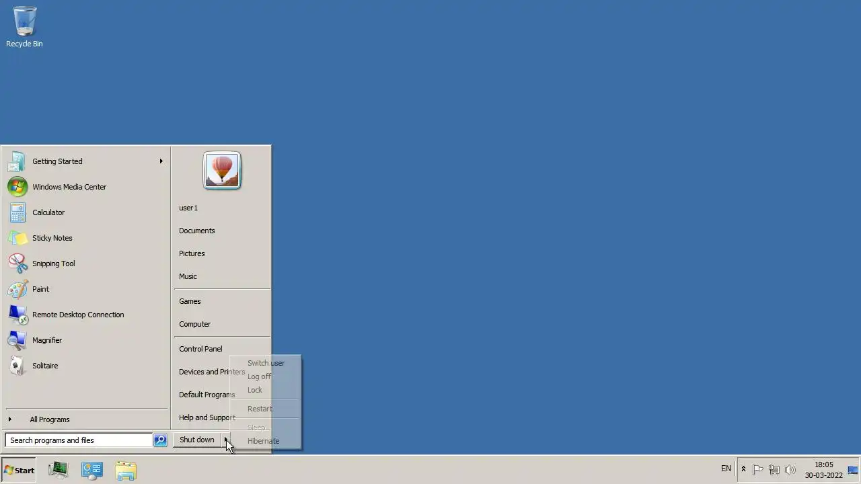Viewport: 861px width, 484px height.
Task: Click the EN language indicator
Action: (x=726, y=469)
